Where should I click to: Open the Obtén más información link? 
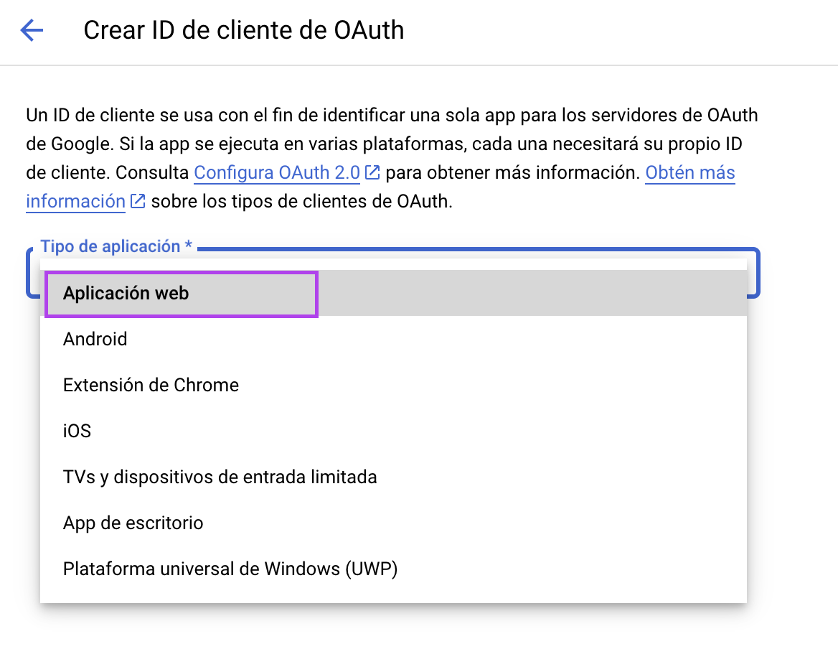[689, 172]
